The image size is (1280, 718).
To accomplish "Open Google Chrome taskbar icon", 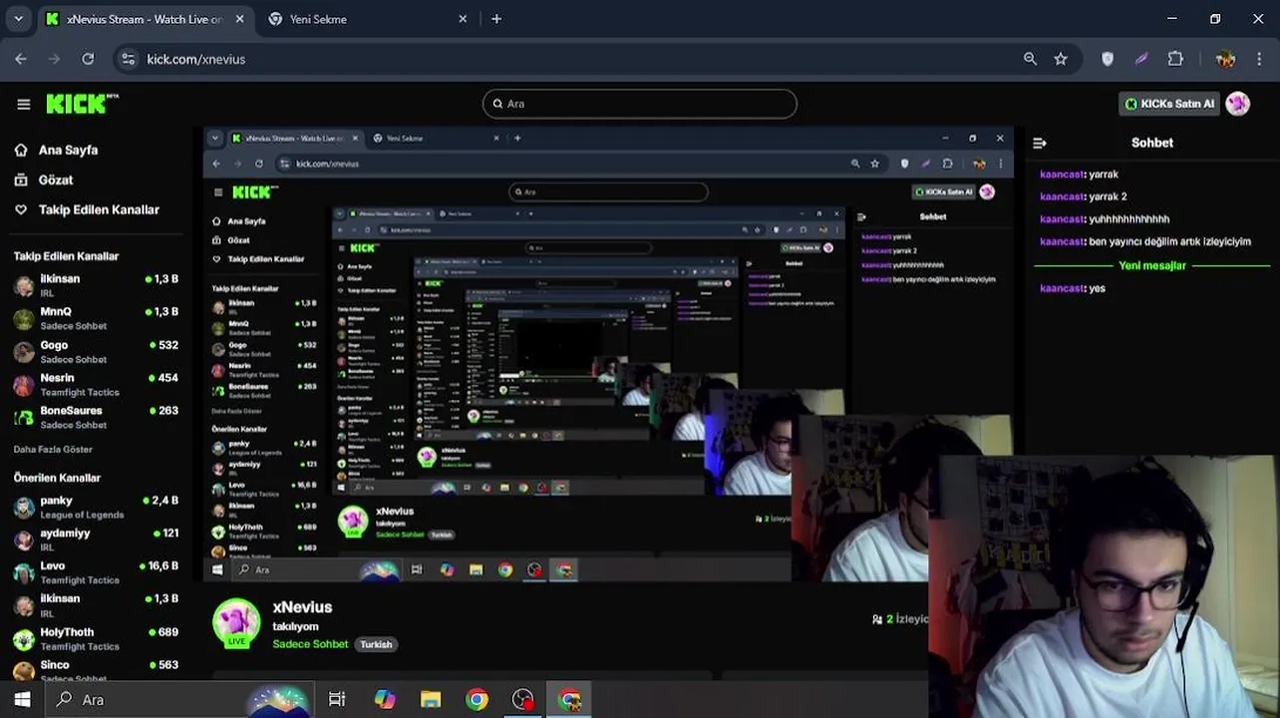I will coord(477,699).
